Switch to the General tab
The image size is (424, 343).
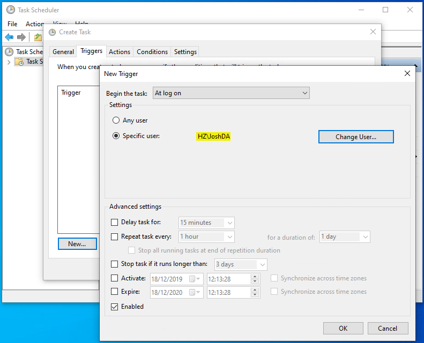point(63,51)
